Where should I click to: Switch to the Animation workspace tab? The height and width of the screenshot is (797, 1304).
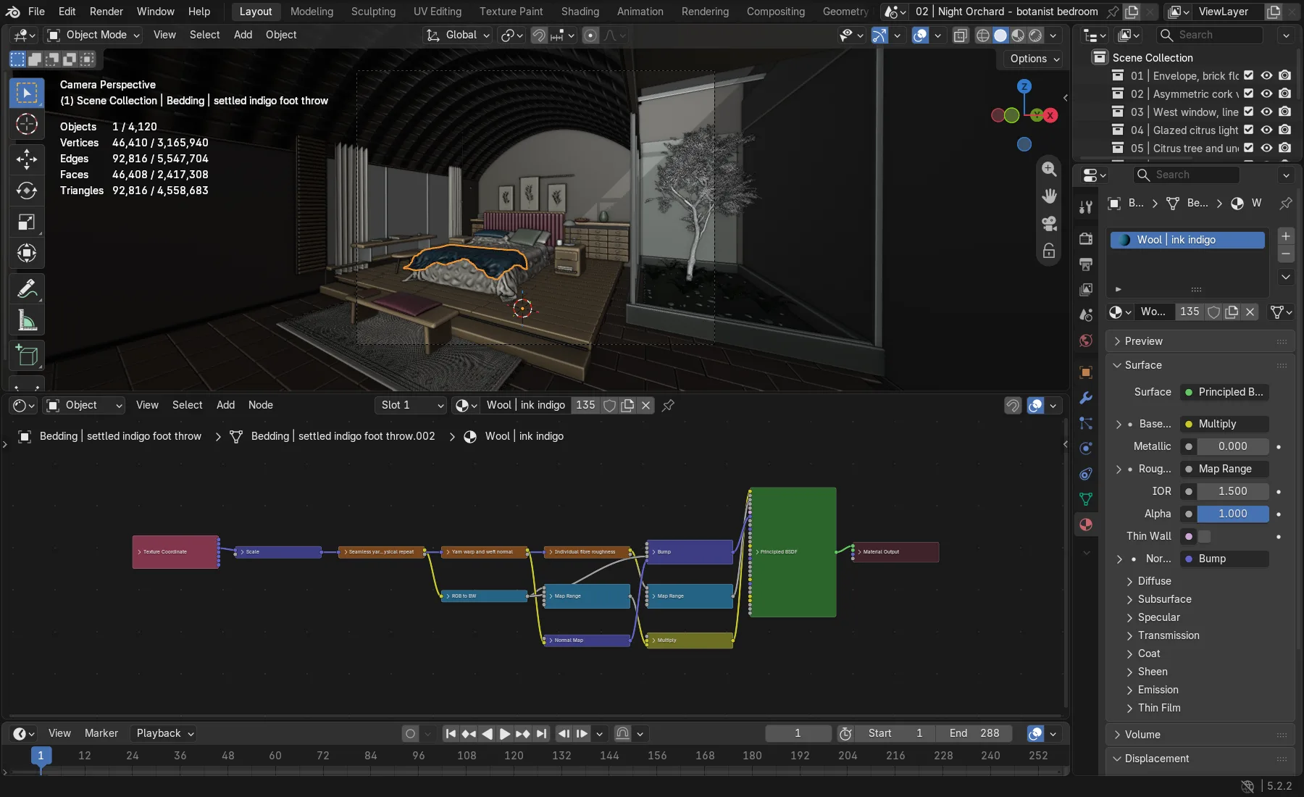[640, 12]
